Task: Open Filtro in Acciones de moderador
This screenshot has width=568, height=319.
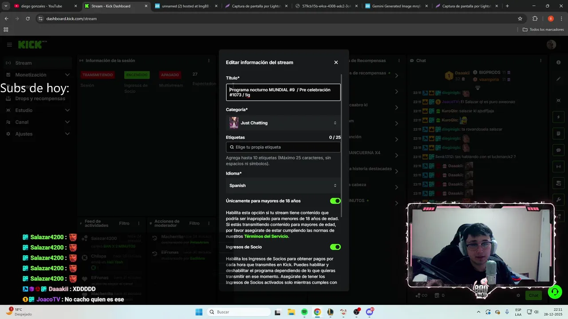Action: [194, 223]
